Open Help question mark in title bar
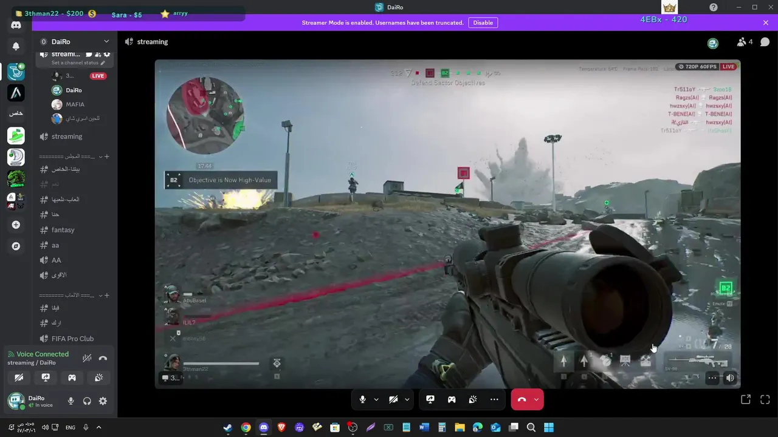 click(714, 7)
